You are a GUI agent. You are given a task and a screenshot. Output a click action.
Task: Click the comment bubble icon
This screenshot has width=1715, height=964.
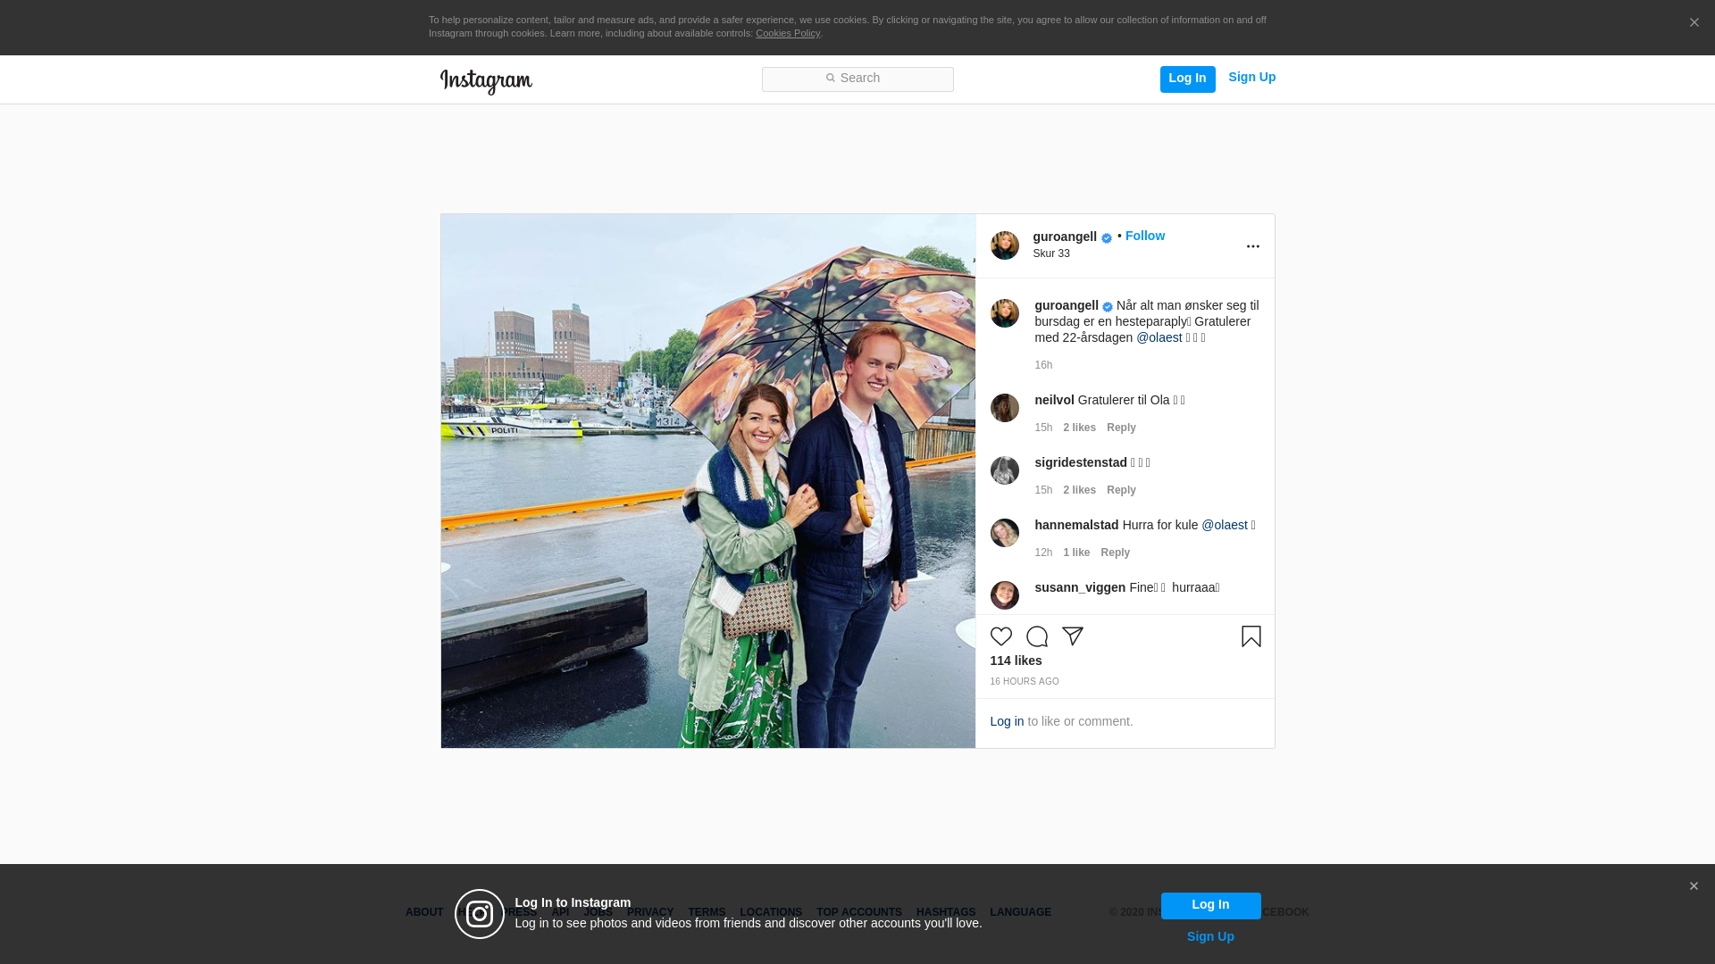point(1037,636)
